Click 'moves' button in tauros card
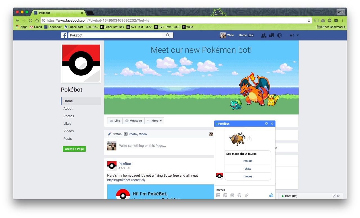The height and width of the screenshot is (218, 360). 248,176
